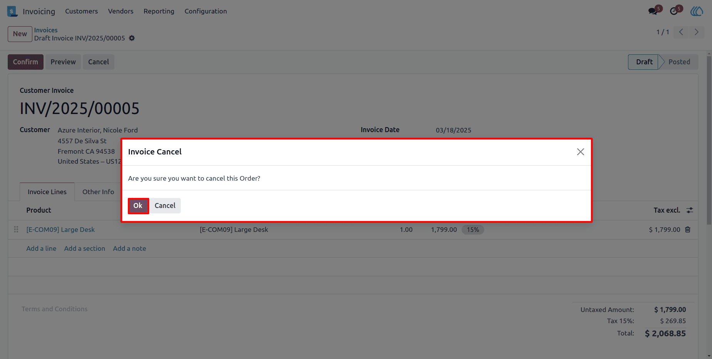Click the Preview button
This screenshot has width=712, height=359.
63,62
